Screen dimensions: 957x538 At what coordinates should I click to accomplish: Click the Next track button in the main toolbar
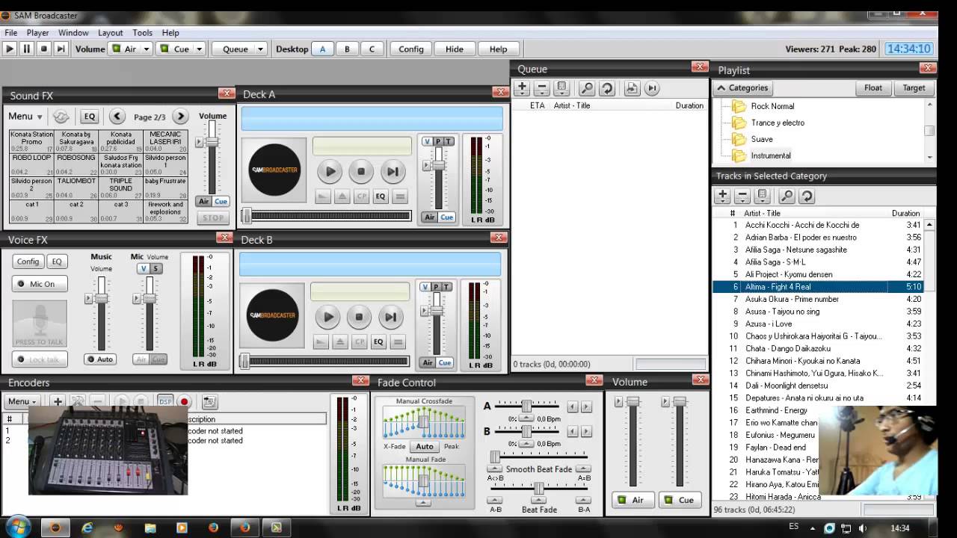(61, 49)
